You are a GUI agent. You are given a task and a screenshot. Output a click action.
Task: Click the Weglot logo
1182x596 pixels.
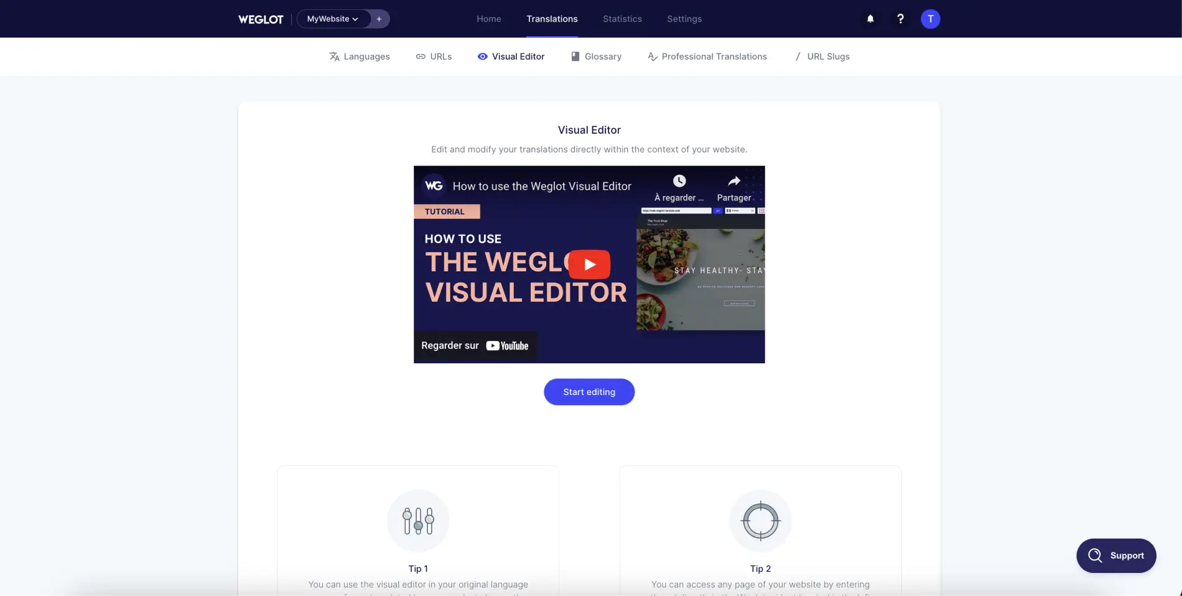(261, 19)
